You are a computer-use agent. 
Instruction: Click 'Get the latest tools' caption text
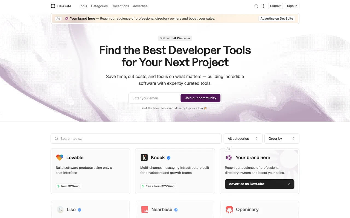pyautogui.click(x=174, y=108)
